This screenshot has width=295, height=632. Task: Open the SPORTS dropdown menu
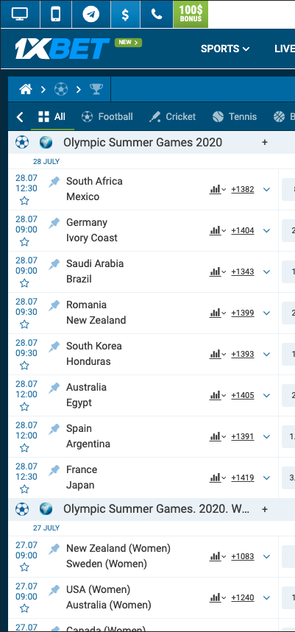coord(225,49)
